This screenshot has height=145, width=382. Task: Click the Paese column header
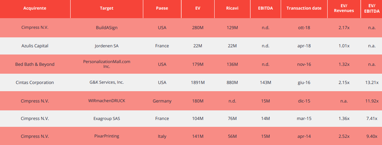pyautogui.click(x=162, y=8)
